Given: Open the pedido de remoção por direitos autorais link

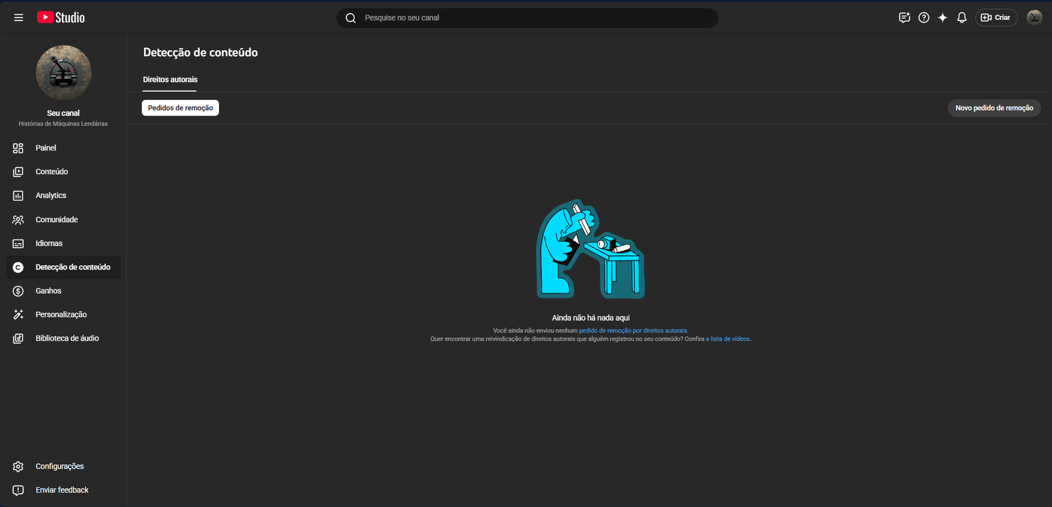Looking at the screenshot, I should pyautogui.click(x=633, y=331).
